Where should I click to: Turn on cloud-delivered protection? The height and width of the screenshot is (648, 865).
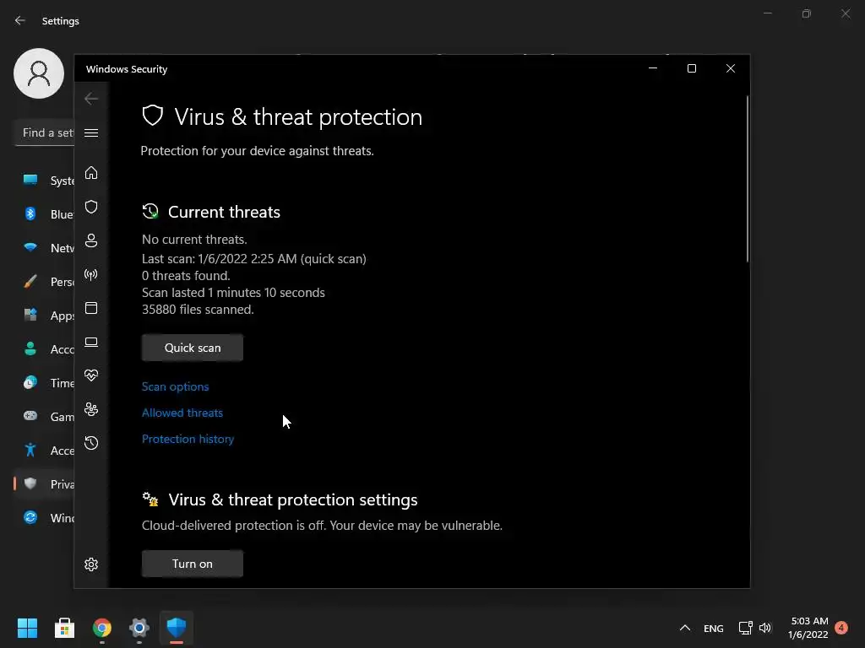193,564
